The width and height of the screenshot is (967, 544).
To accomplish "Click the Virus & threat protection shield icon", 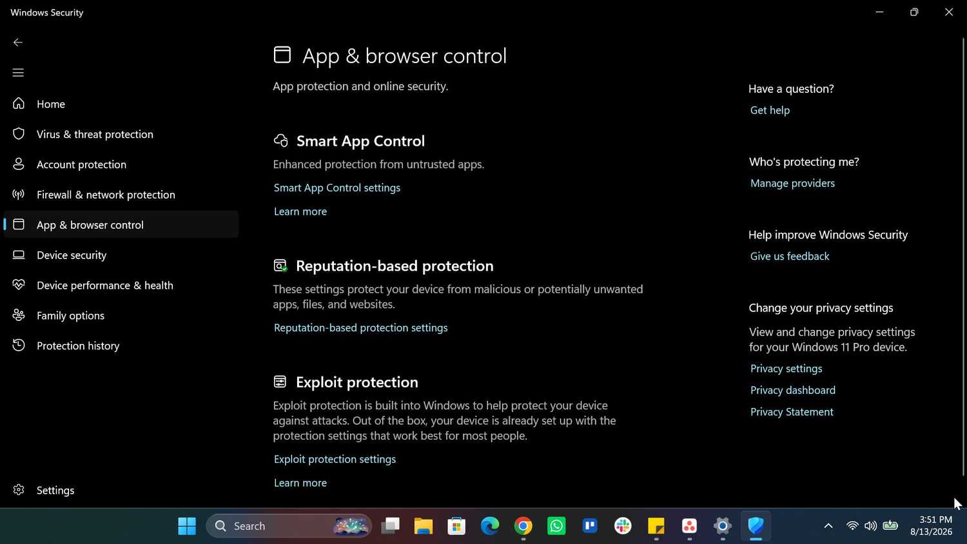I will tap(19, 133).
